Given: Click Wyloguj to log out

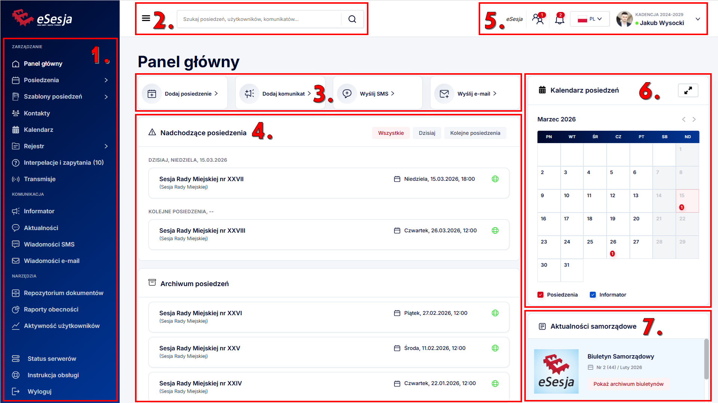Looking at the screenshot, I should pyautogui.click(x=40, y=391).
